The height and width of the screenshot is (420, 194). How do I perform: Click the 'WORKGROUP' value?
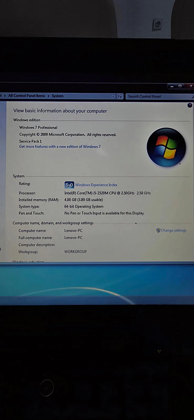75,251
